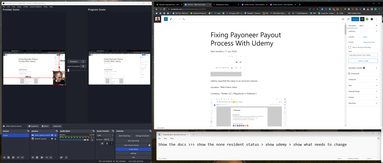Open WordPress document overview list icon
The width and height of the screenshot is (383, 163).
point(184,19)
